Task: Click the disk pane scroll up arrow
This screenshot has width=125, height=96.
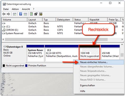Action: click(x=122, y=44)
